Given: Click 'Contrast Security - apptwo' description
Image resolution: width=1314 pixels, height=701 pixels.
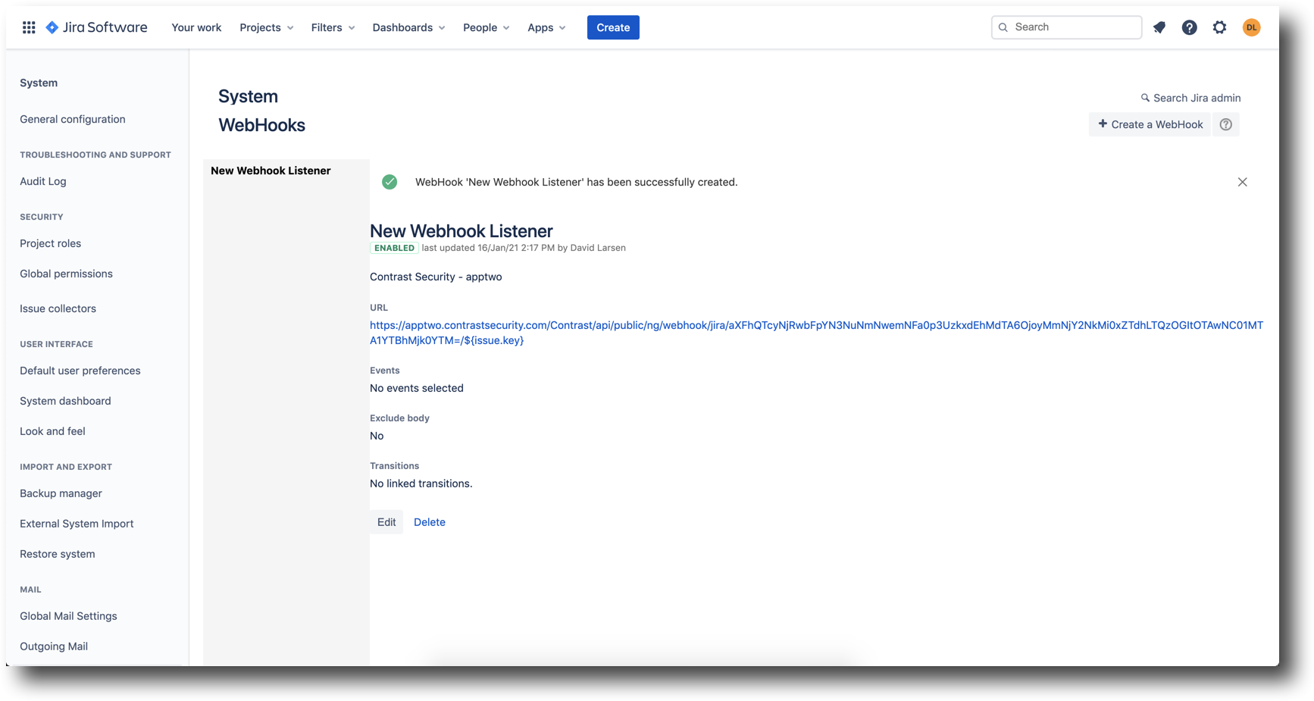Looking at the screenshot, I should tap(436, 277).
